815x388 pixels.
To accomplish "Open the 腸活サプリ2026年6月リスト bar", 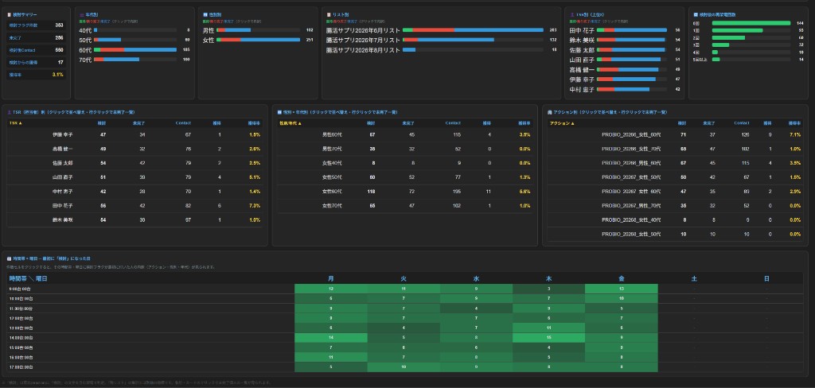I will pos(473,30).
